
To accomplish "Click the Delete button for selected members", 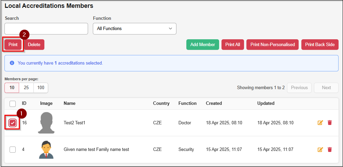I will (x=34, y=44).
